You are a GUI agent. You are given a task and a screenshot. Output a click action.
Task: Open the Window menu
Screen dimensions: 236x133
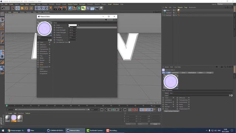[x=116, y=4]
